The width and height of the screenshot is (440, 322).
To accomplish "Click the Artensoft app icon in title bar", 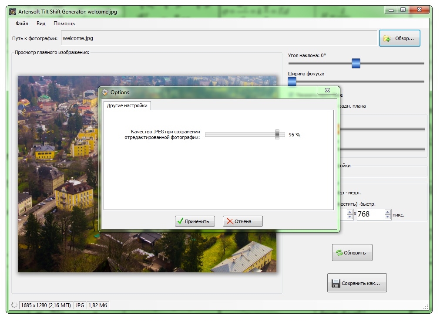I will [13, 12].
